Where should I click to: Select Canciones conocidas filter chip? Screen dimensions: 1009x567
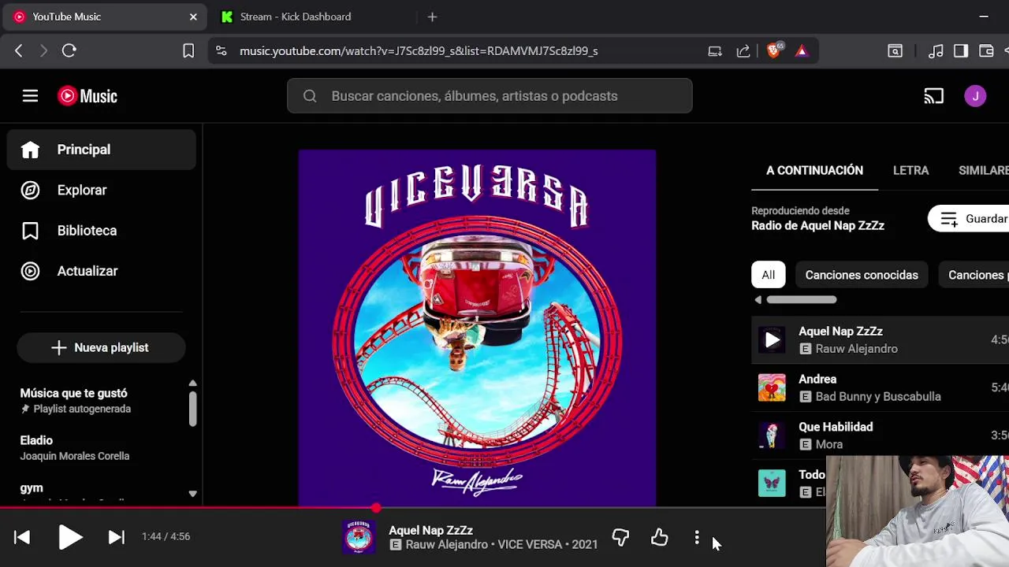(x=862, y=275)
